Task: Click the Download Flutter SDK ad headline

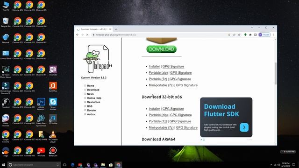Action: tap(221, 110)
